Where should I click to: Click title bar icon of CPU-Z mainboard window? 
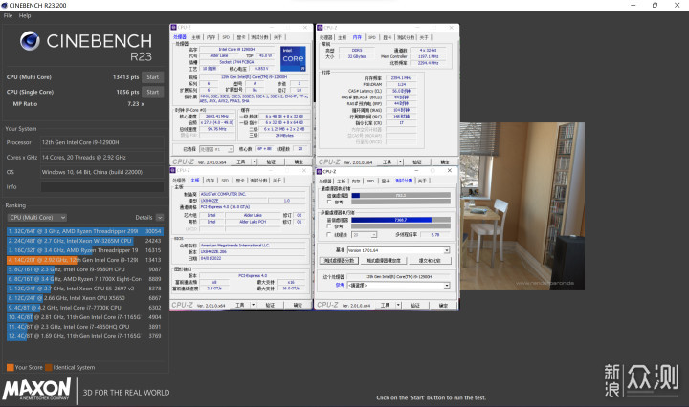point(173,170)
